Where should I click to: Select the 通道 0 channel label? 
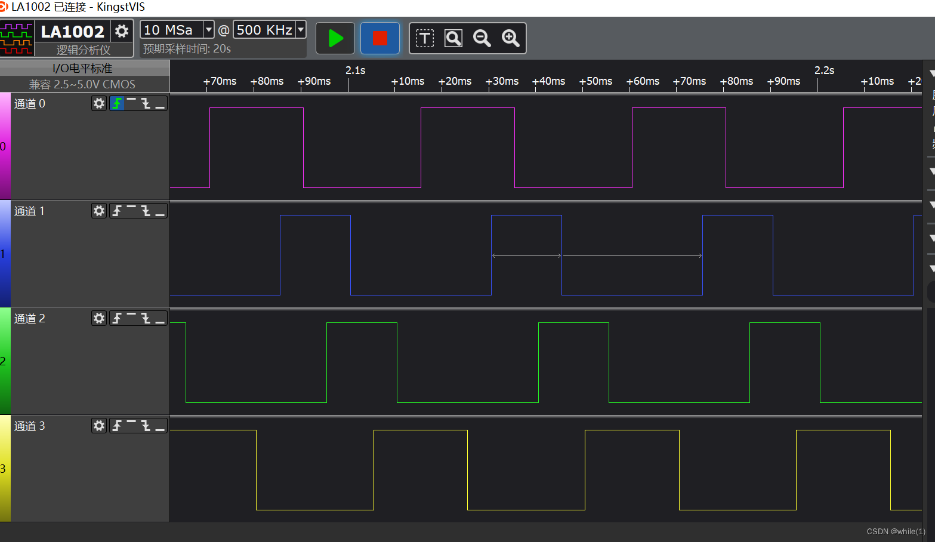point(30,103)
